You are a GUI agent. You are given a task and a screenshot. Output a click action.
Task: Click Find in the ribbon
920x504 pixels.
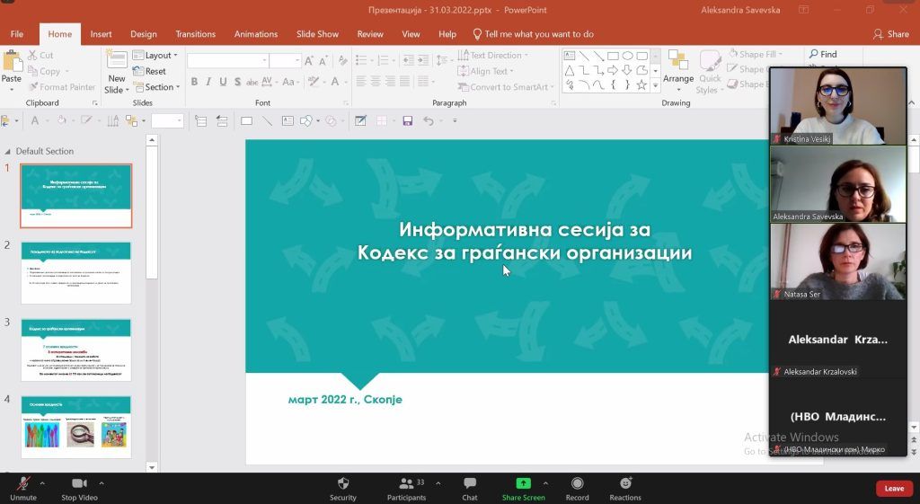[x=823, y=54]
